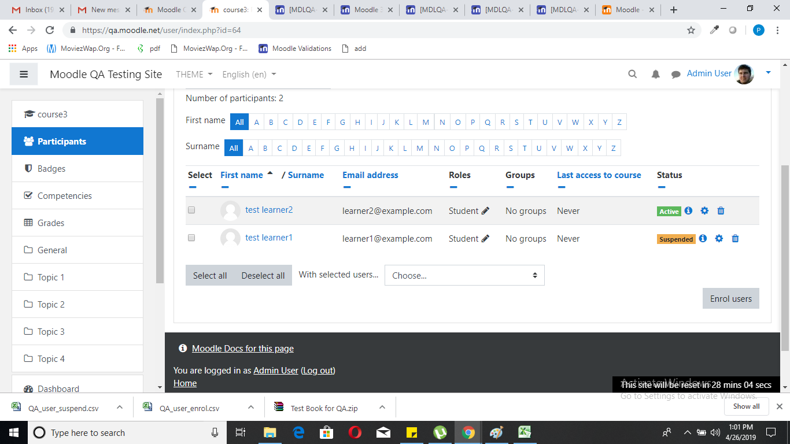790x444 pixels.
Task: Hide the Last access to course column
Action: coord(562,187)
